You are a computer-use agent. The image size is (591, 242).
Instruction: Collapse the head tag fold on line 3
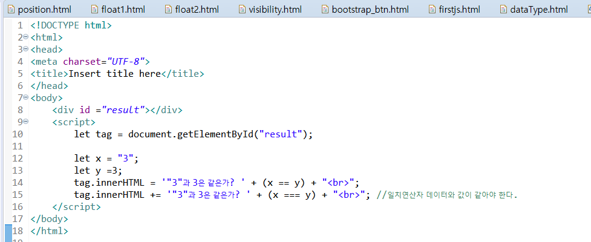click(25, 49)
